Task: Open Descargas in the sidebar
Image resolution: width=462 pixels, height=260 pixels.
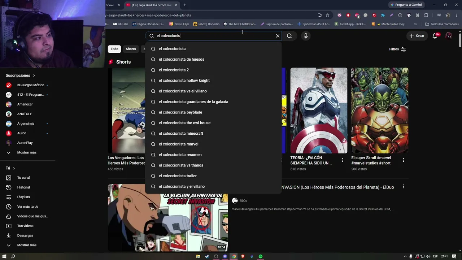Action: 25,235
